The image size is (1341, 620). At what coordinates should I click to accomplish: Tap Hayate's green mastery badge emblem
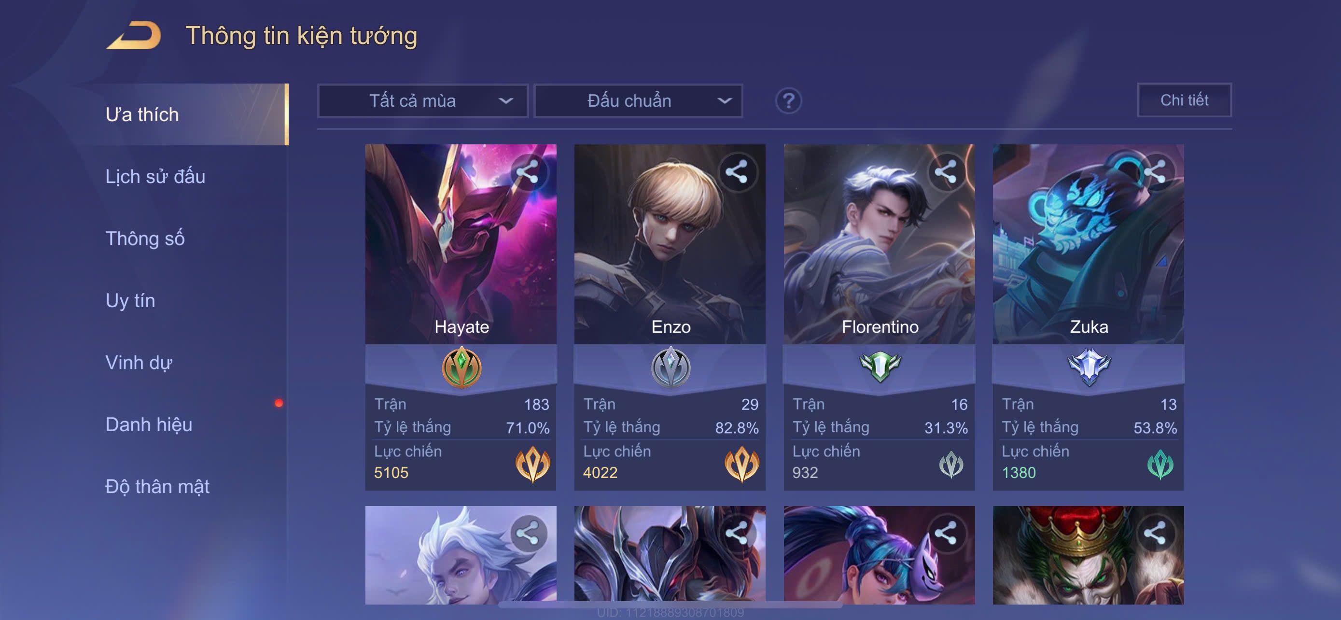pyautogui.click(x=461, y=367)
